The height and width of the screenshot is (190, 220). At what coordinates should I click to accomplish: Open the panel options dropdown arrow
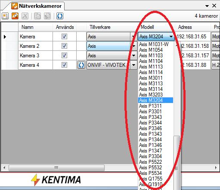coord(207,6)
